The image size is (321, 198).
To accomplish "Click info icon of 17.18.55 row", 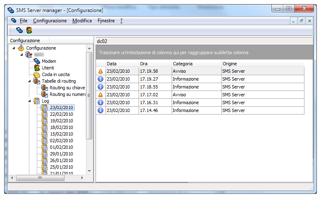I will 101,87.
